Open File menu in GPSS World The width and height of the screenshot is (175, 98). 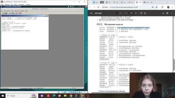[x=2, y=11]
